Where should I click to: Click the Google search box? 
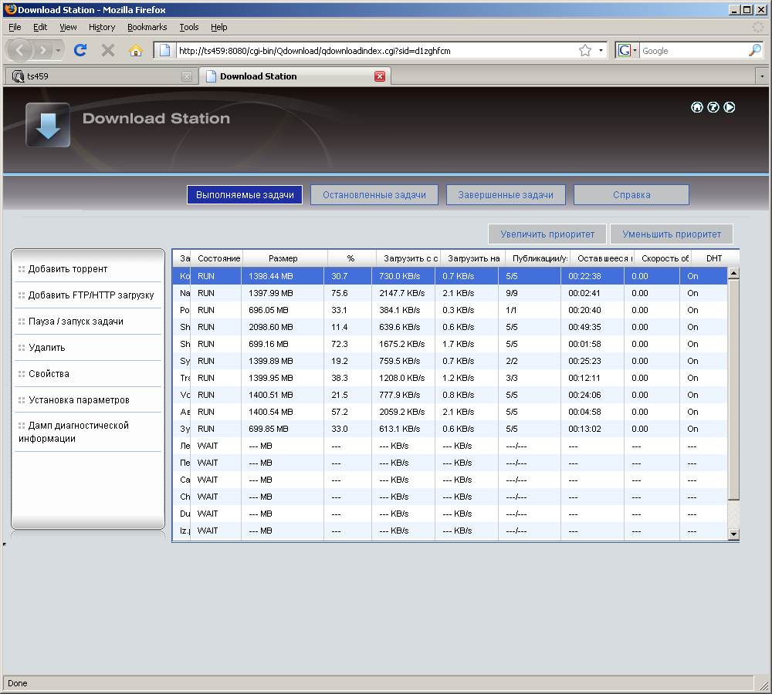coord(693,50)
